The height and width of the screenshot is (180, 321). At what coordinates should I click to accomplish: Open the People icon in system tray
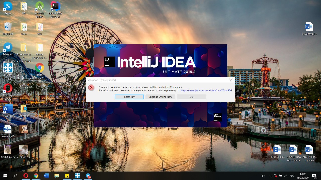(x=263, y=176)
